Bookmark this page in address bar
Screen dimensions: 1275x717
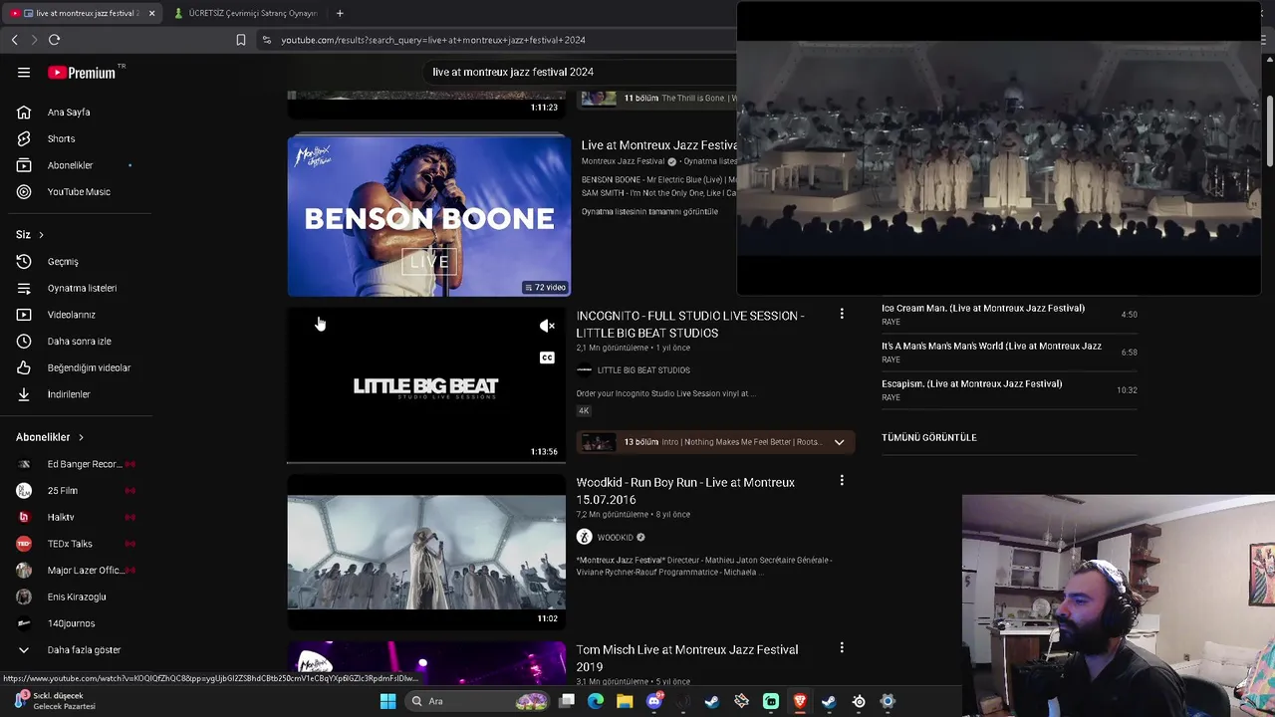(240, 40)
